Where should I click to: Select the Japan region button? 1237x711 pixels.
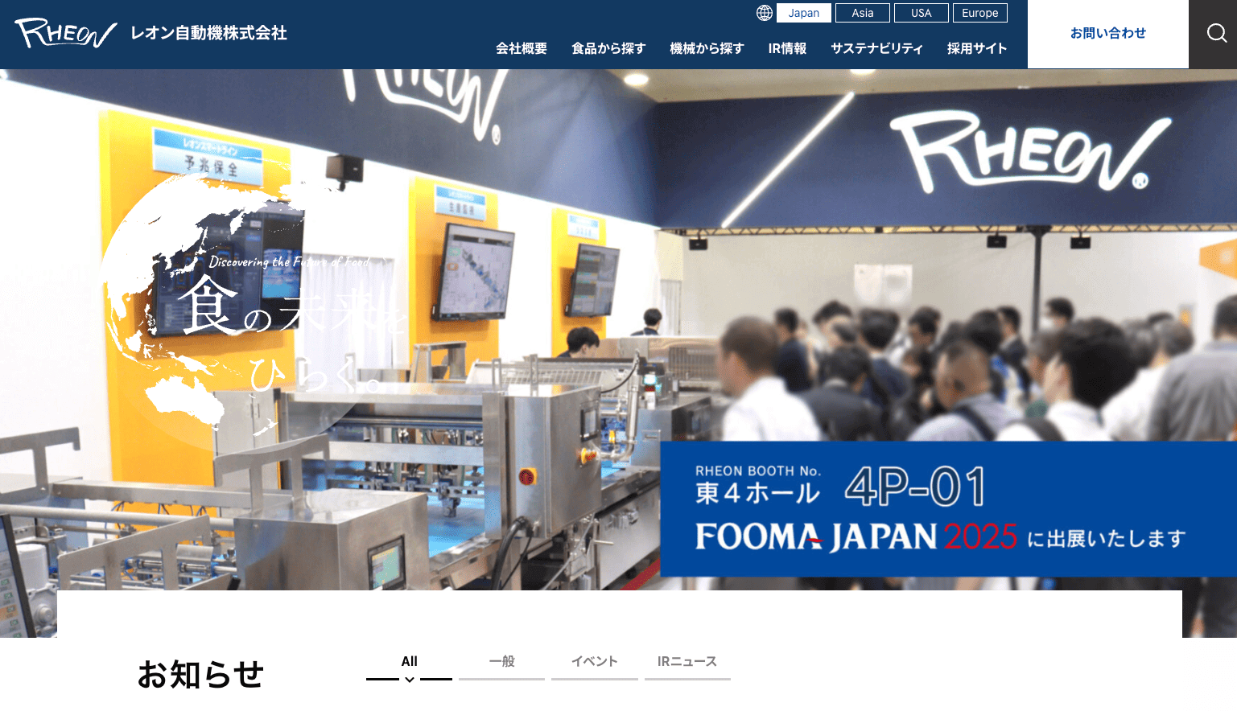click(804, 13)
